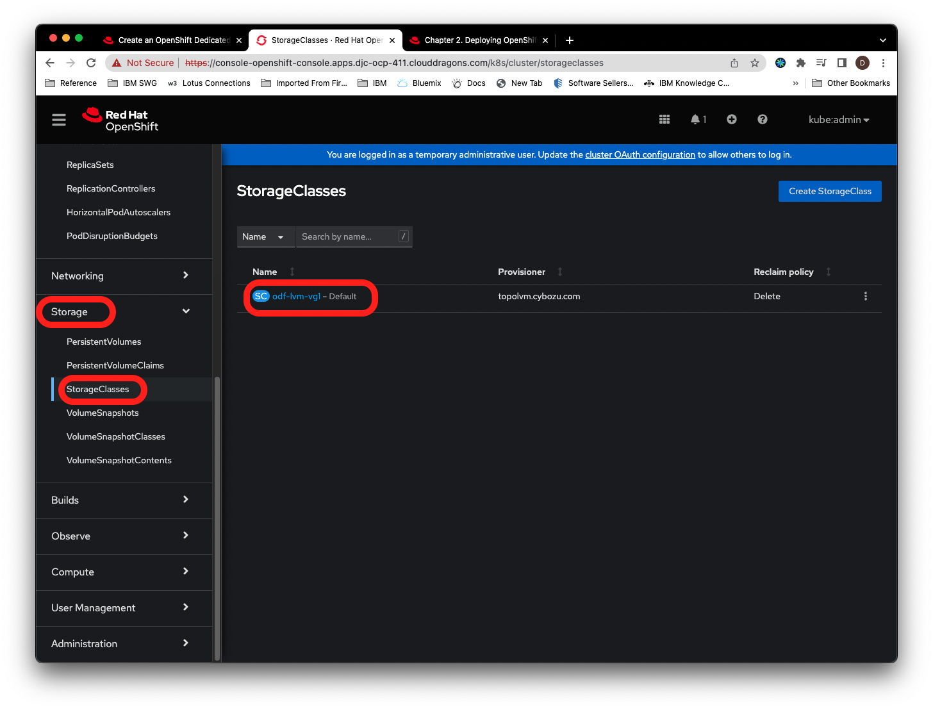The image size is (933, 710).
Task: Collapse the Storage nav section
Action: click(x=124, y=311)
